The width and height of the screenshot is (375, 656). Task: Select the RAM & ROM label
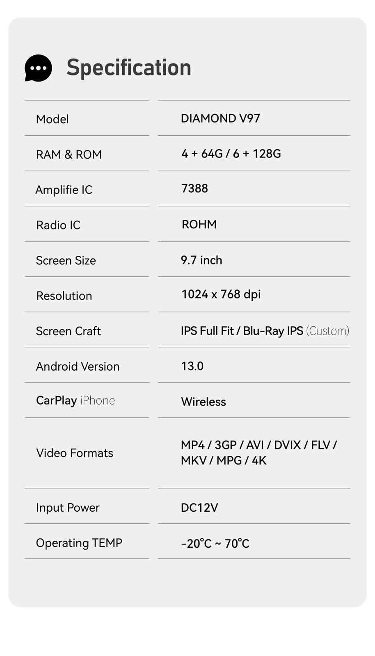tap(69, 155)
